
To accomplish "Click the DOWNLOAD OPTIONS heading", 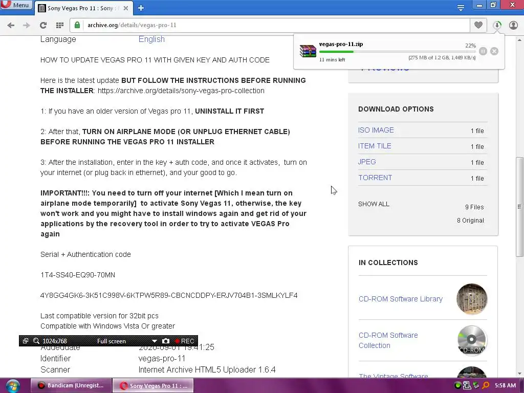I will click(396, 109).
